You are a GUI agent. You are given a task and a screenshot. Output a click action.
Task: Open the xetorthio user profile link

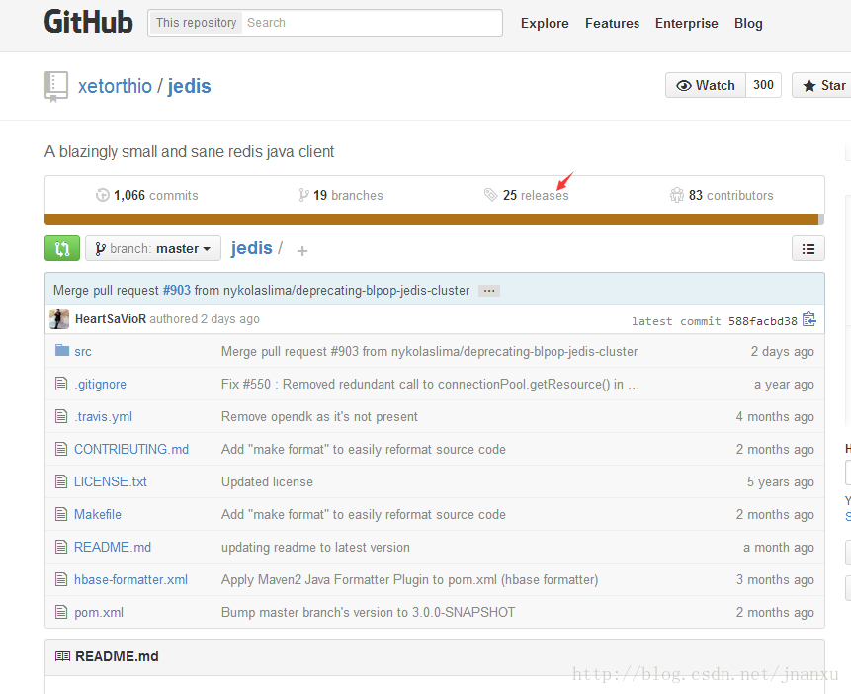click(115, 86)
